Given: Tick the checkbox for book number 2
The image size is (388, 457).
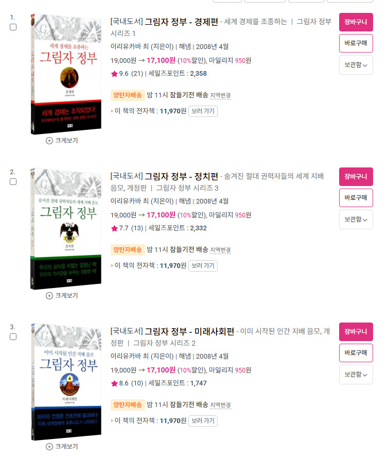Looking at the screenshot, I should point(13,181).
